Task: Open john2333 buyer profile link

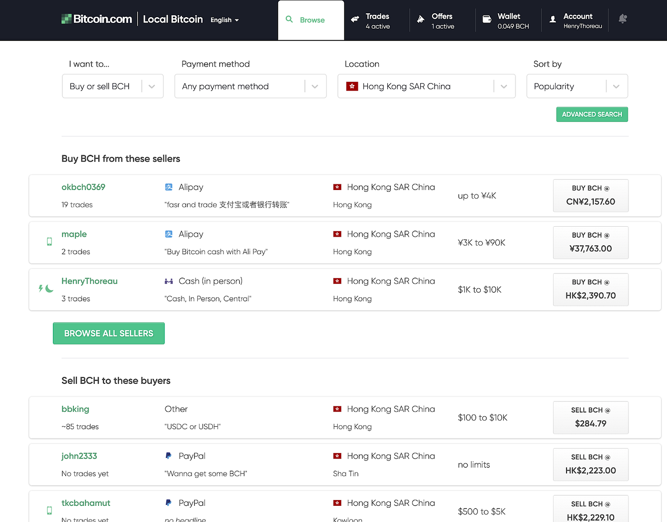Action: pos(79,456)
